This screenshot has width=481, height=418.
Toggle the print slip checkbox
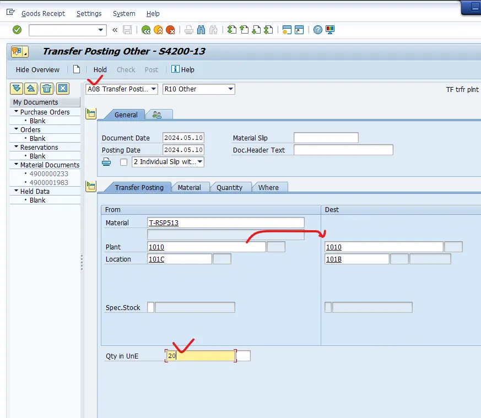point(123,162)
